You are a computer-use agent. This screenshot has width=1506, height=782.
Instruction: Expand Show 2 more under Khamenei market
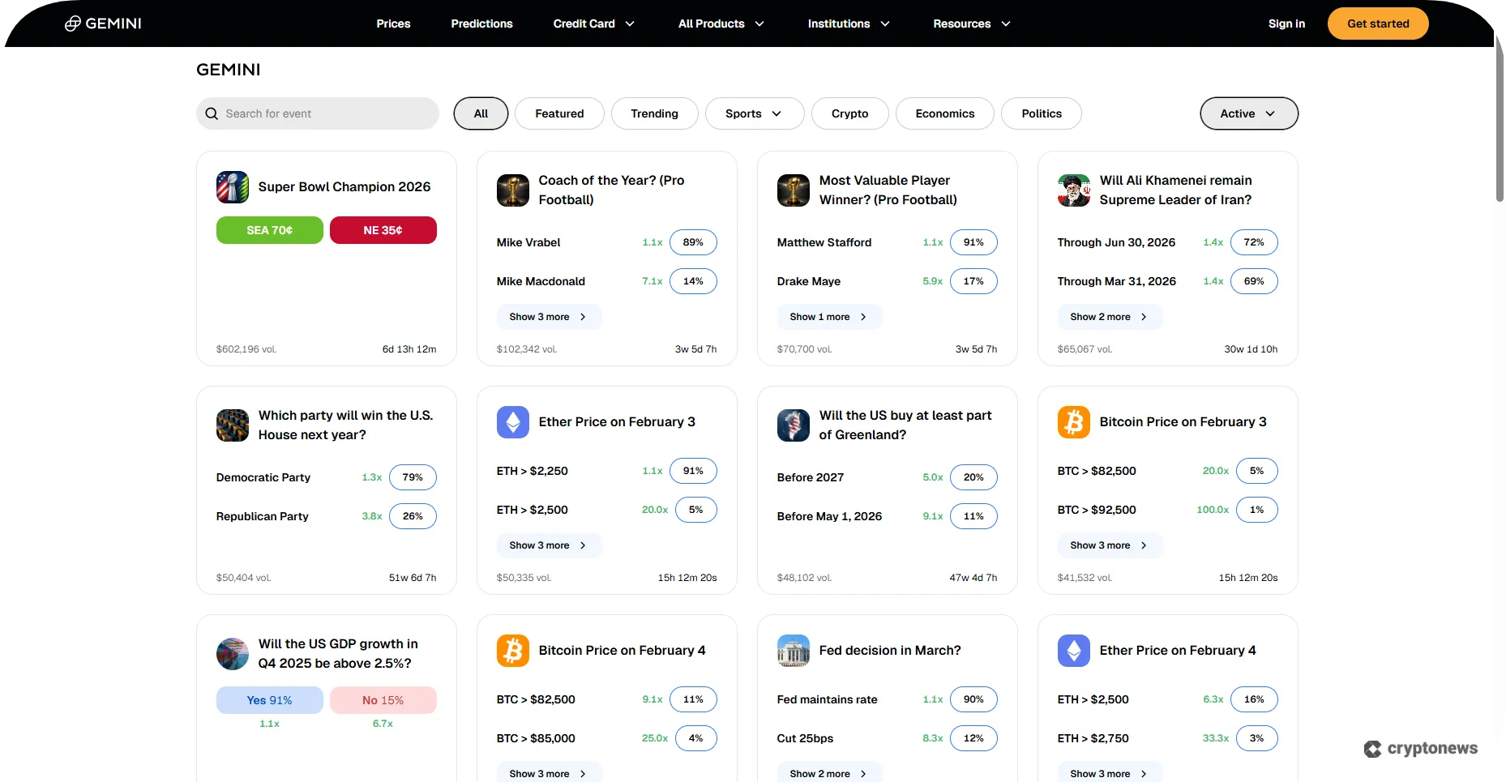[x=1110, y=317]
